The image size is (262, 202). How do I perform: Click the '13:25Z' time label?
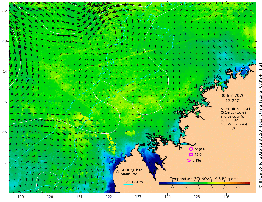(233, 101)
